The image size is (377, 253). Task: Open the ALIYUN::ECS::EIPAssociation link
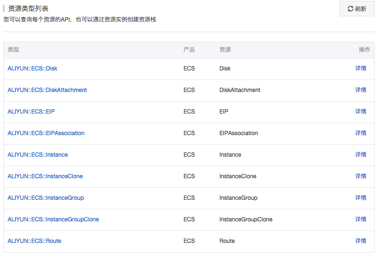point(46,133)
